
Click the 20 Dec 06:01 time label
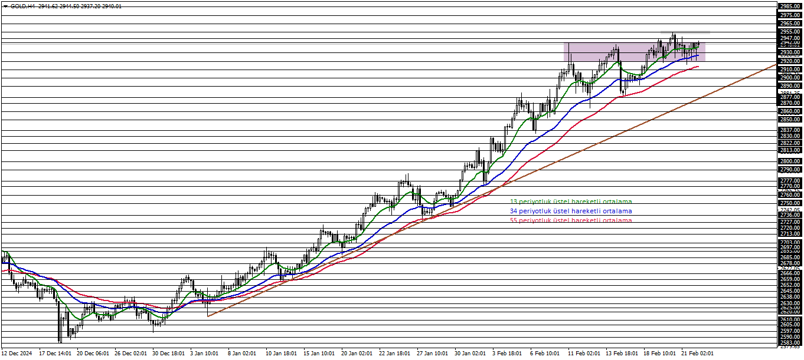[x=93, y=354]
